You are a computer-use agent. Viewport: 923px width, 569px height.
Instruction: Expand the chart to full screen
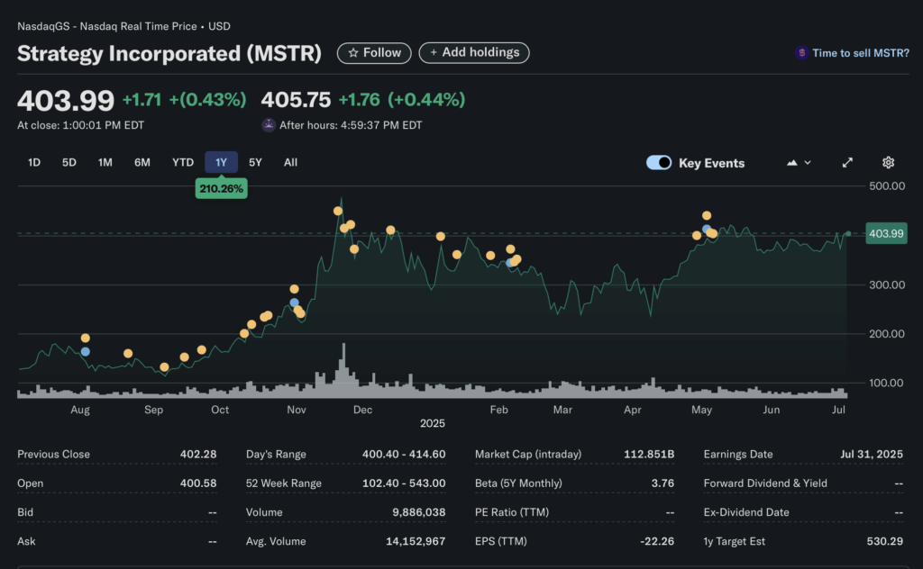click(x=847, y=163)
